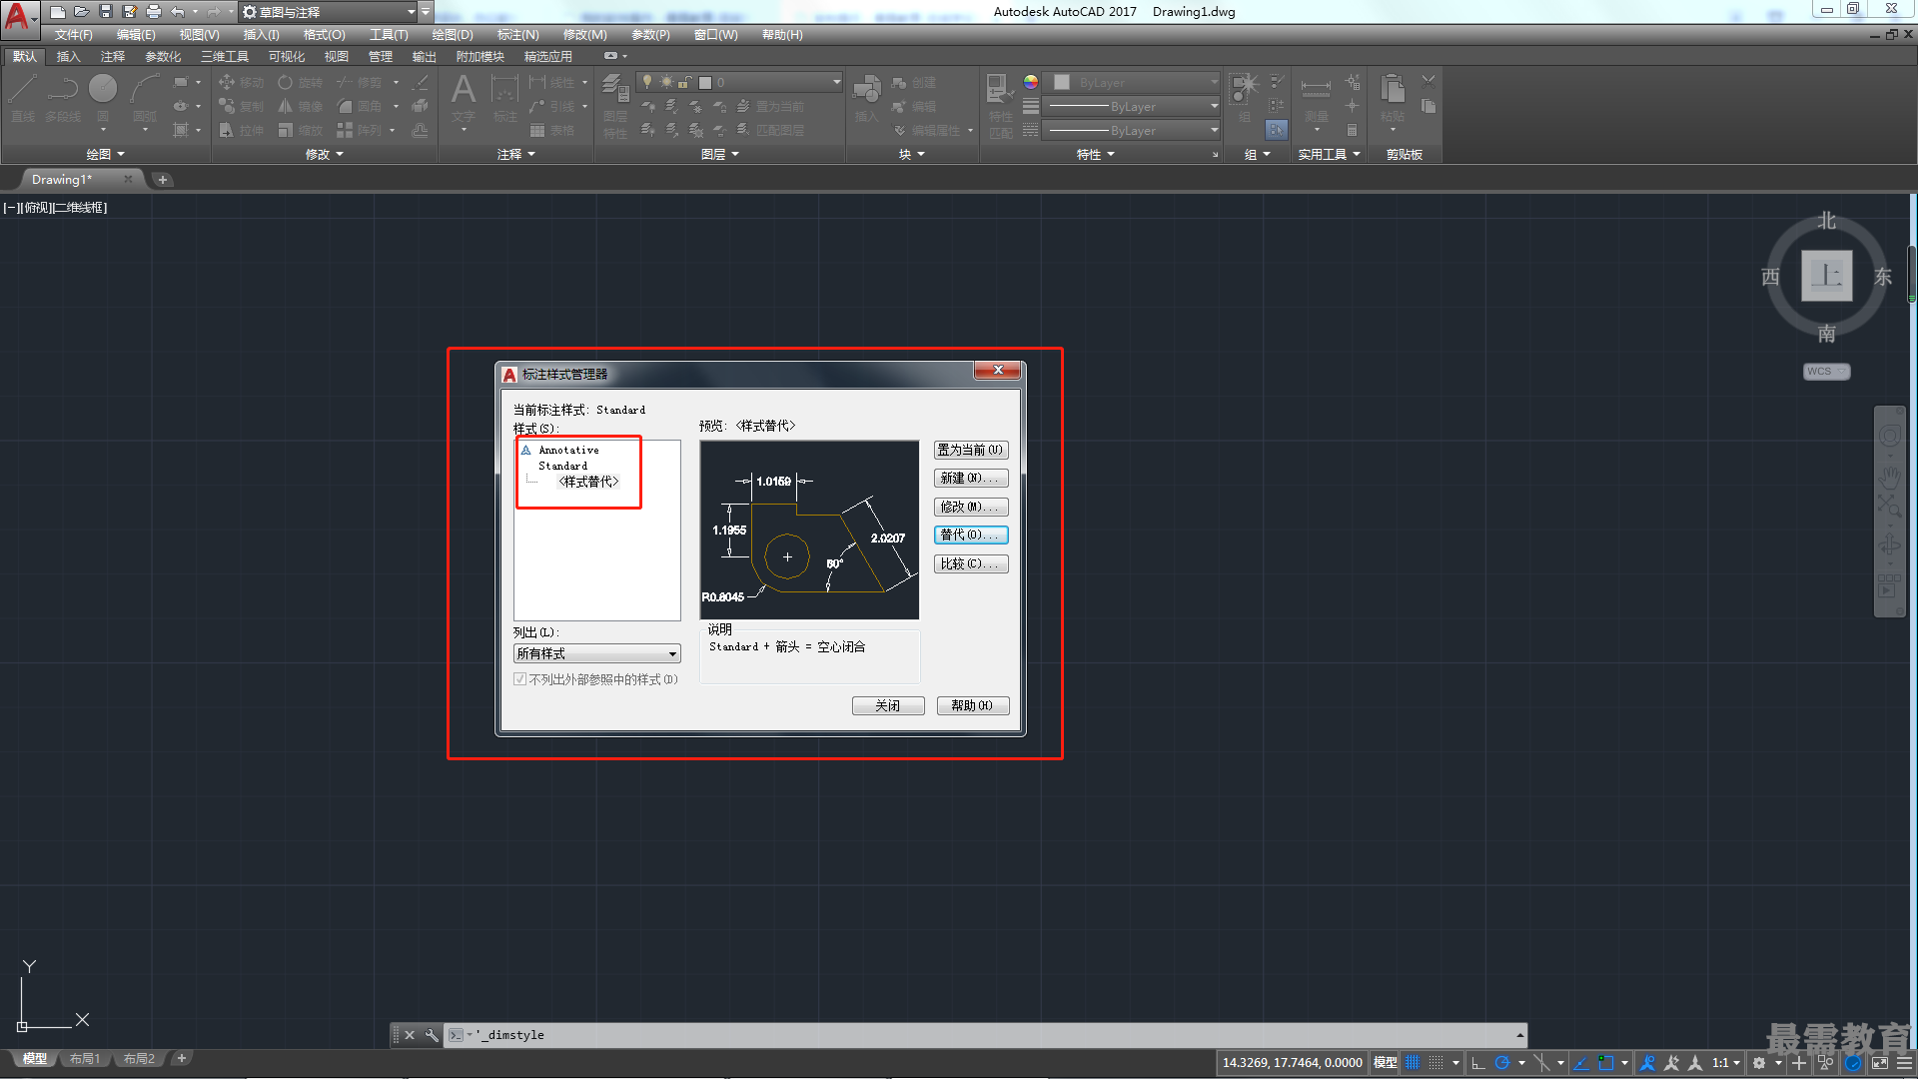Open the 1:1 annotation scale dropdown
Viewport: 1918px width, 1079px height.
point(1726,1063)
